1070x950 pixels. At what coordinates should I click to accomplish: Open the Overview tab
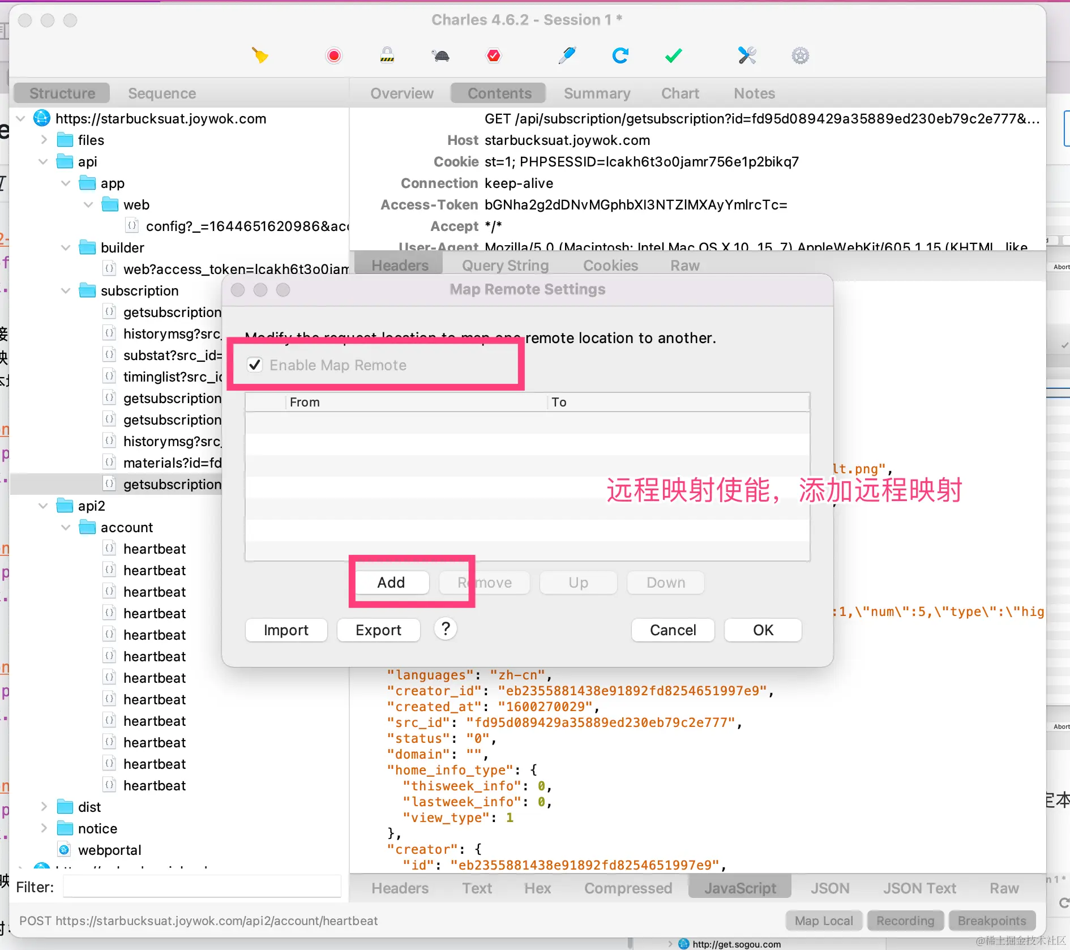402,93
